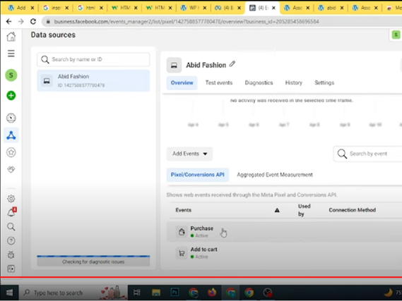Open the Data sources triangle icon
This screenshot has height=301, width=402.
tap(11, 135)
